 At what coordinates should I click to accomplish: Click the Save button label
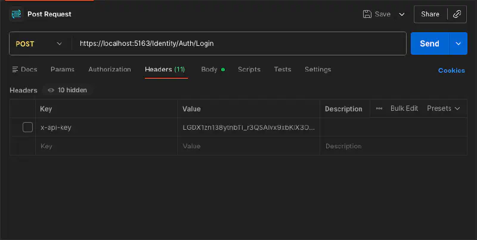[382, 14]
